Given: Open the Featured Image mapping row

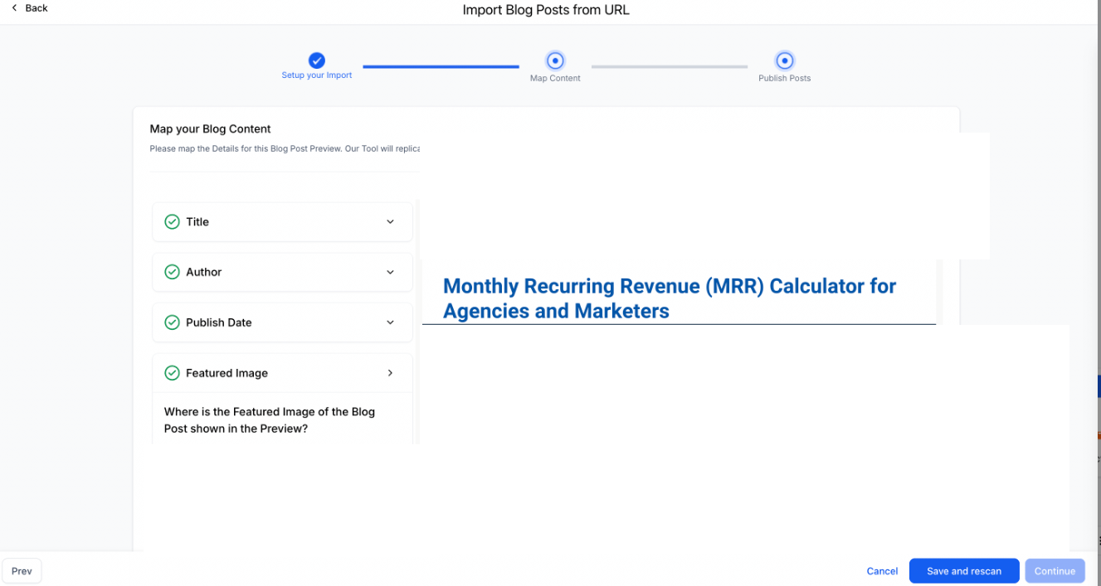Looking at the screenshot, I should [282, 373].
